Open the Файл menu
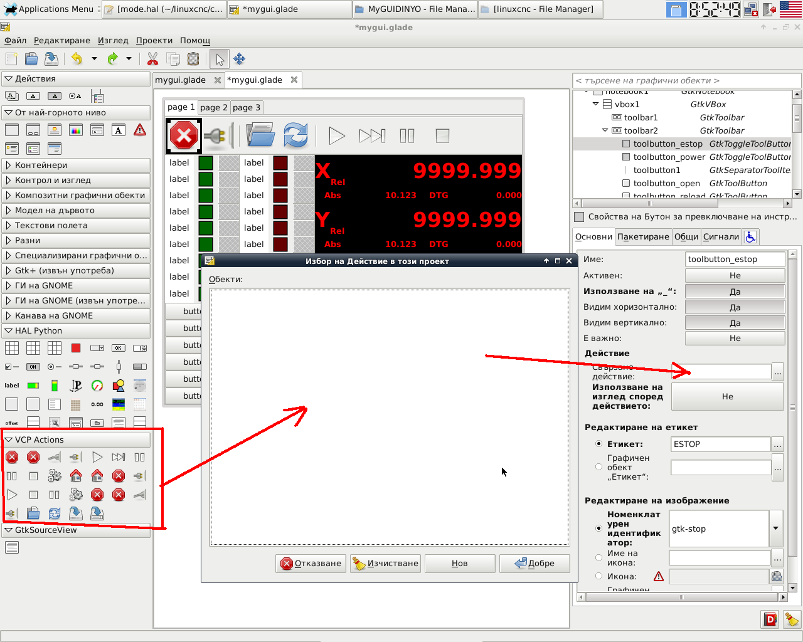 pyautogui.click(x=15, y=40)
